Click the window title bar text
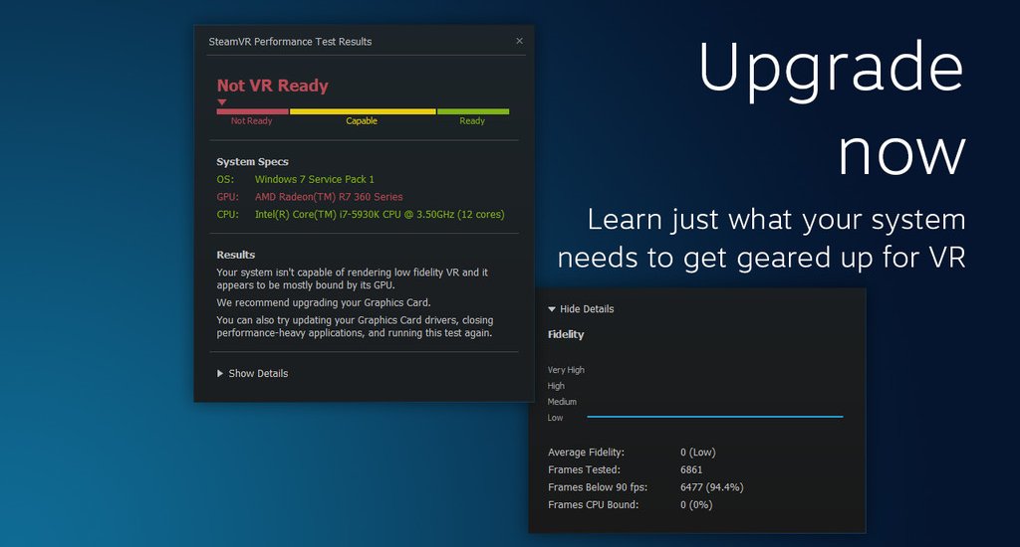This screenshot has height=547, width=1020. 290,42
